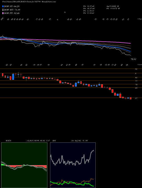
Task: Click the ADX panel title label
Action: click(x=54, y=141)
